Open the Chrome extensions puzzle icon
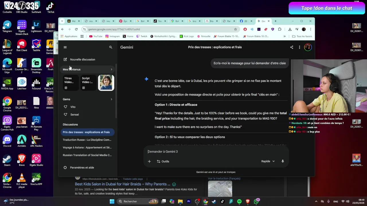The height and width of the screenshot is (206, 367). pos(280,29)
